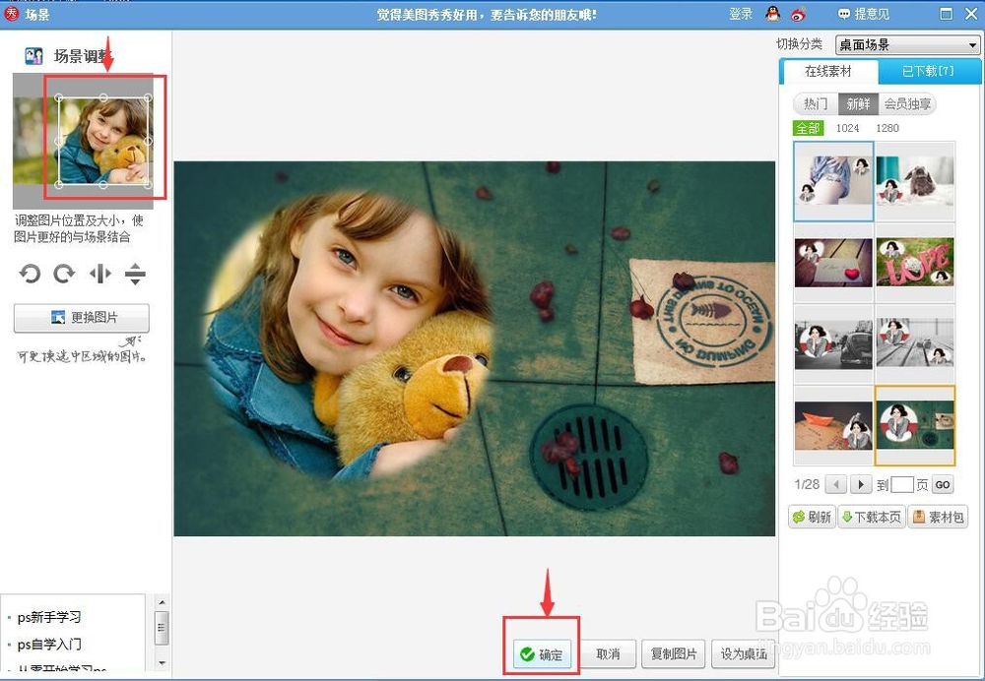Flip image horizontally icon
Image resolution: width=985 pixels, height=681 pixels.
pyautogui.click(x=100, y=274)
